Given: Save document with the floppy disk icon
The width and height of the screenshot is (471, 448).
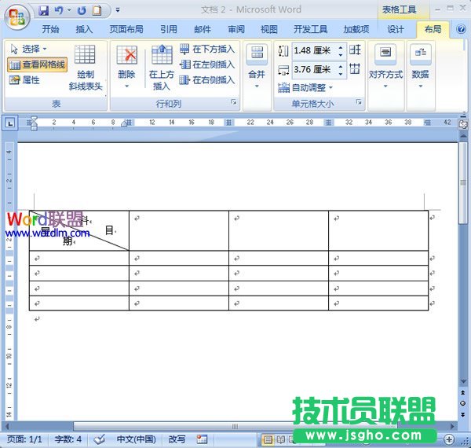Looking at the screenshot, I should pyautogui.click(x=44, y=10).
